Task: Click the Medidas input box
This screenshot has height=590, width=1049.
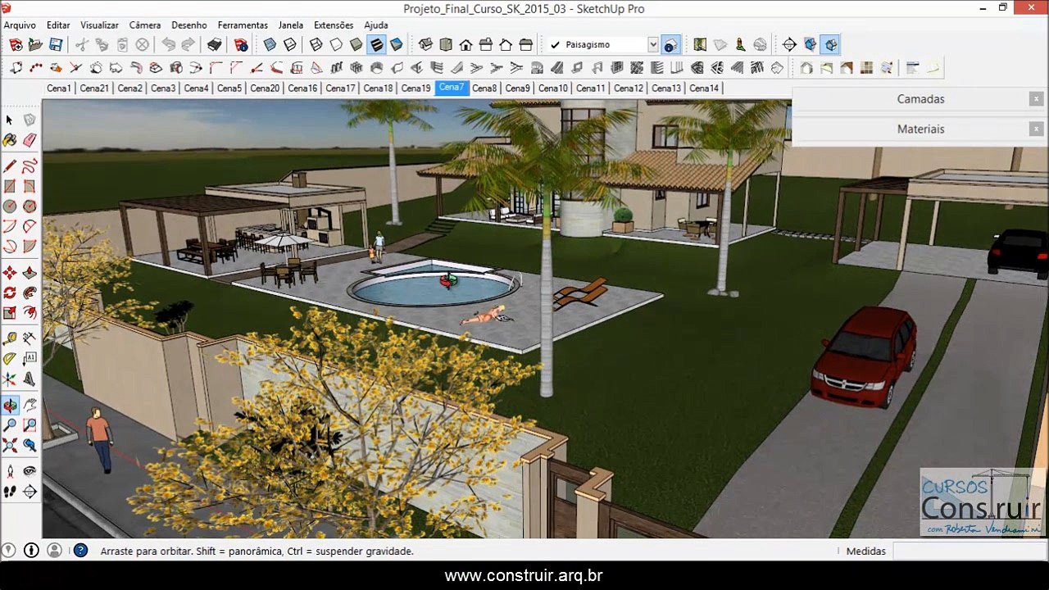Action: (x=968, y=551)
